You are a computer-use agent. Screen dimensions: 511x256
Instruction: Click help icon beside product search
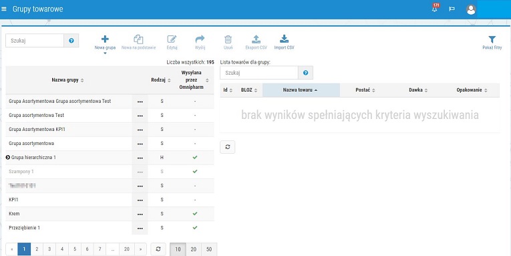306,73
